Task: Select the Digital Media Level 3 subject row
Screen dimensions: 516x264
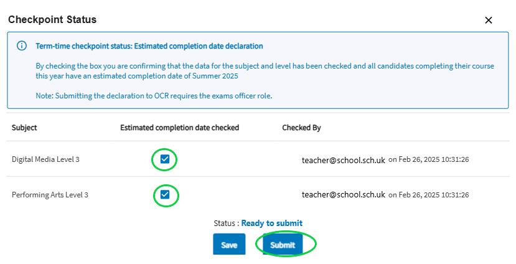Action: pos(258,159)
